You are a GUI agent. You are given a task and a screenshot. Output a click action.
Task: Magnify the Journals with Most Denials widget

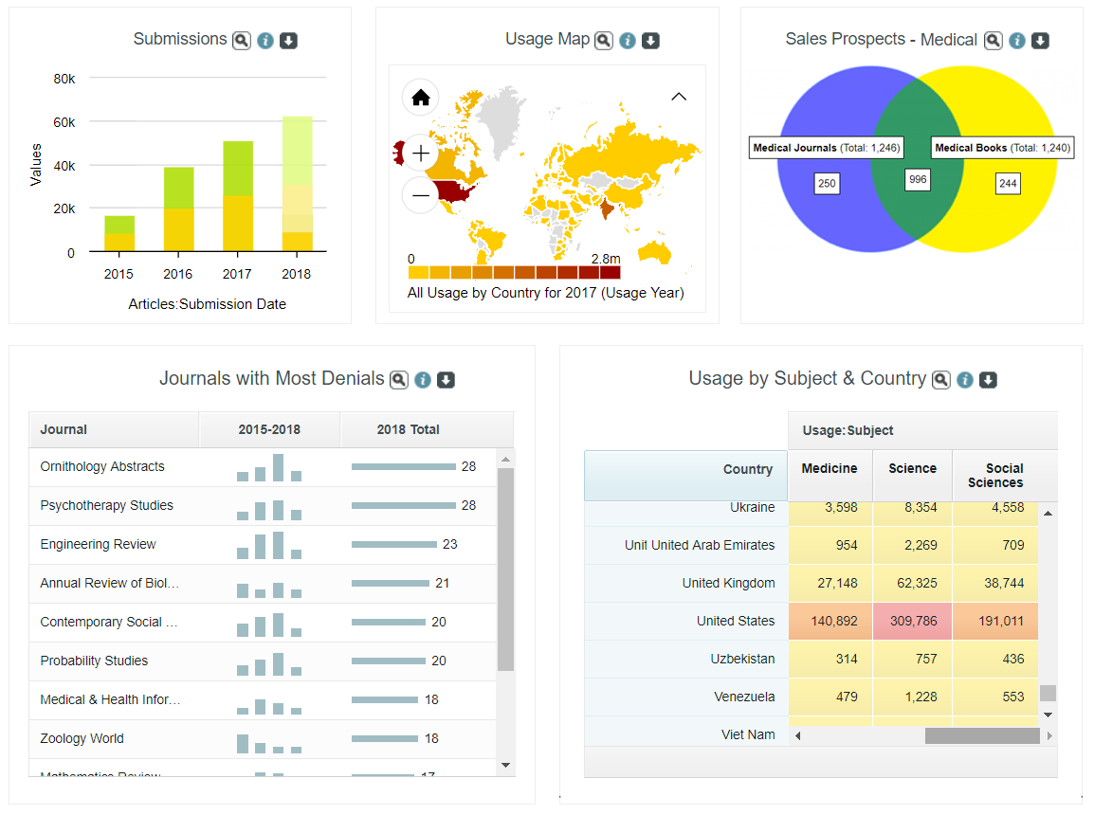pyautogui.click(x=399, y=380)
